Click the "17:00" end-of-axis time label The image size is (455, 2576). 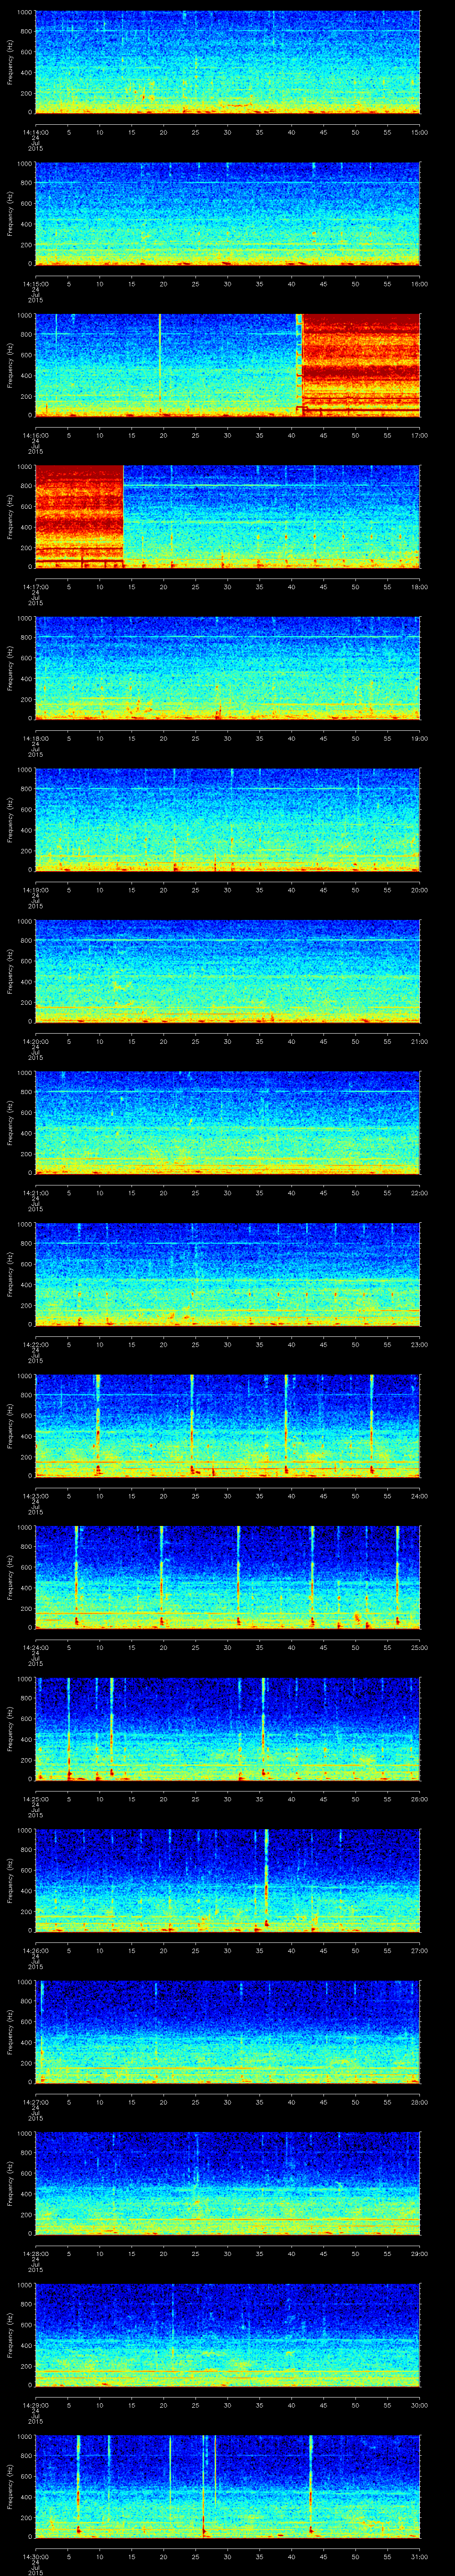tap(420, 435)
